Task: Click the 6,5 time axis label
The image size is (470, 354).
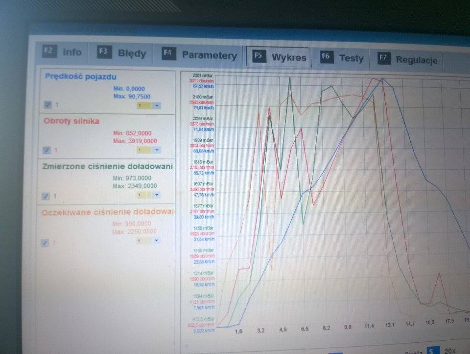Action: coord(305,329)
